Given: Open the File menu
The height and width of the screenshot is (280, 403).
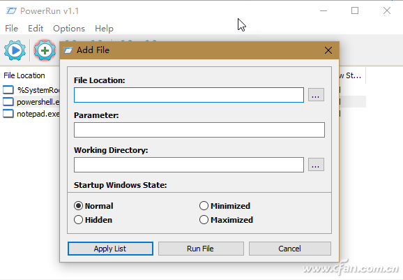Looking at the screenshot, I should [x=12, y=29].
